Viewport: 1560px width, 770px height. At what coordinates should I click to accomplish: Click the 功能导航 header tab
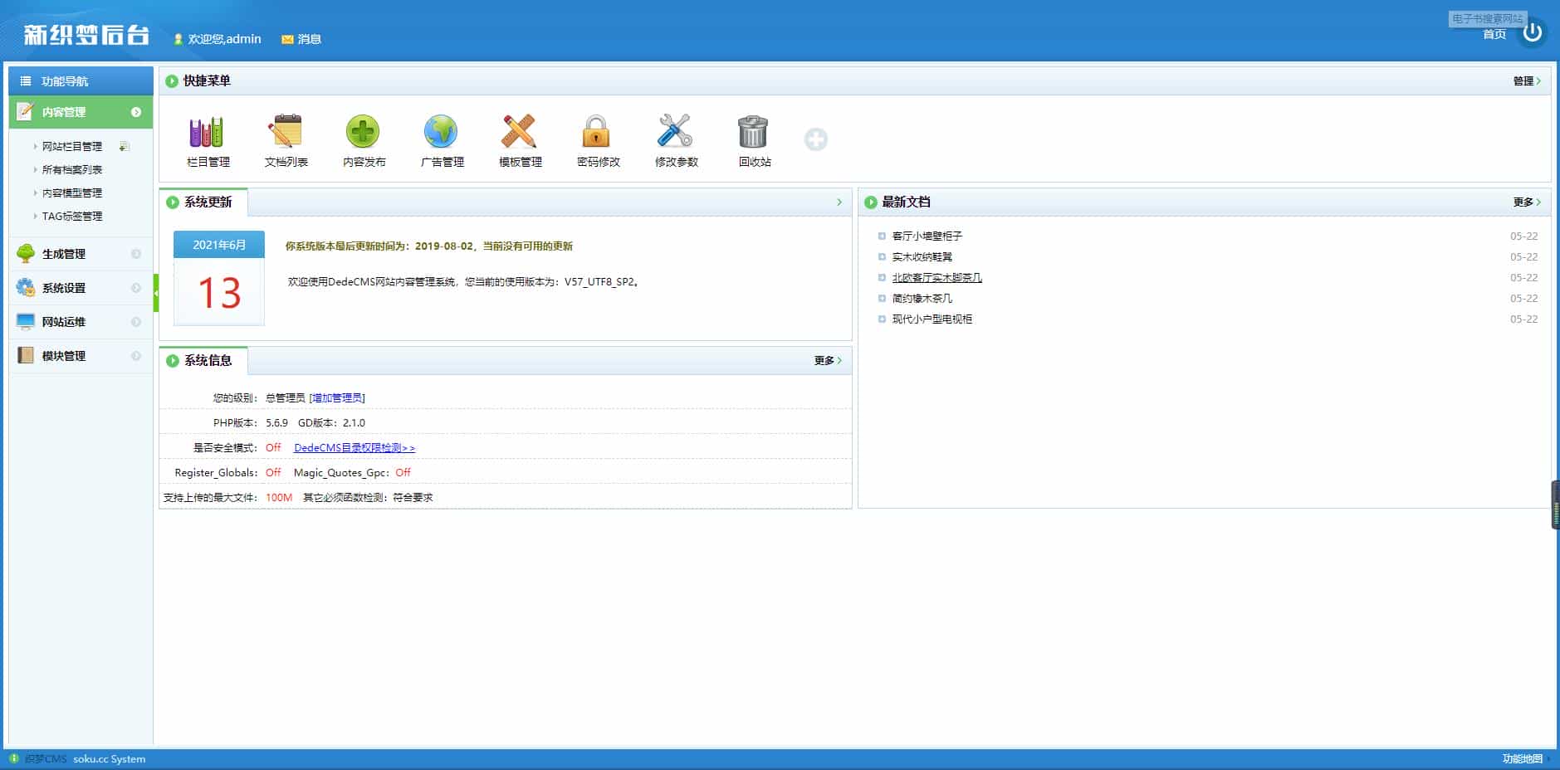coord(81,81)
